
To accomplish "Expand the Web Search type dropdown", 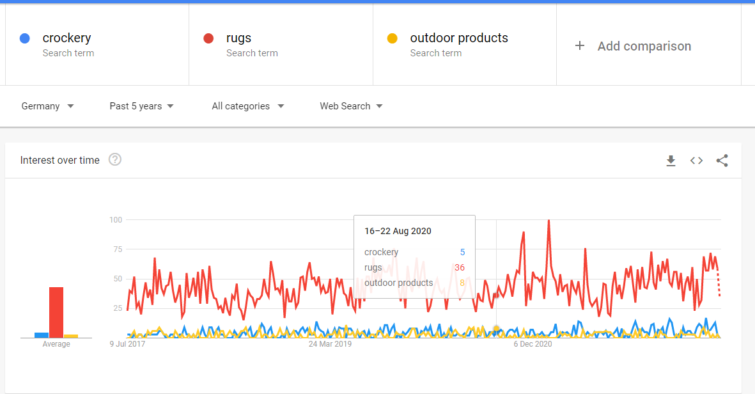I will (x=351, y=106).
